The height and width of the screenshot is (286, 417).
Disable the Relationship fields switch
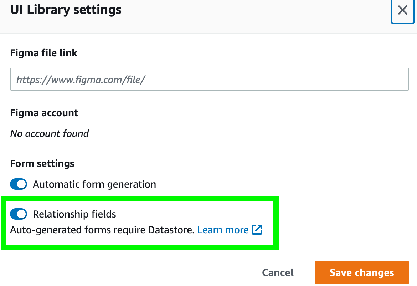(x=19, y=214)
